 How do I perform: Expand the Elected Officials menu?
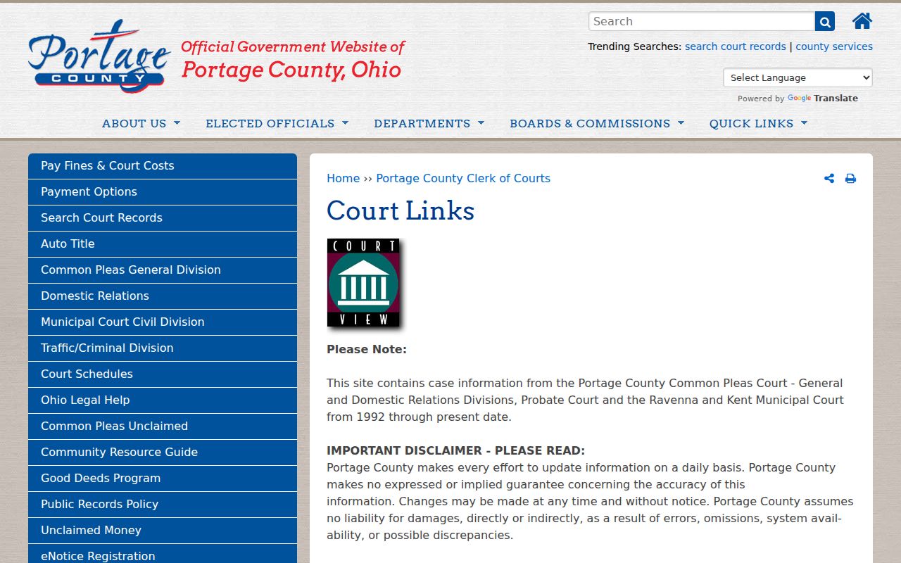(x=277, y=123)
